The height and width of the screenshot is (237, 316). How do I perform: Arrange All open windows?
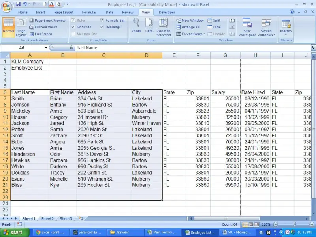pyautogui.click(x=188, y=27)
